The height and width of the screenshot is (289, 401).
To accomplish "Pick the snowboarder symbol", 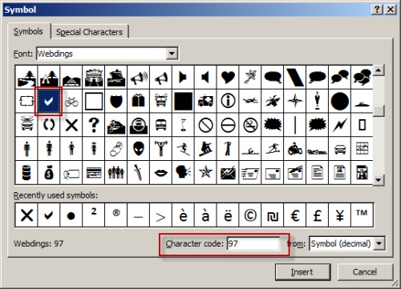I will pos(205,149).
